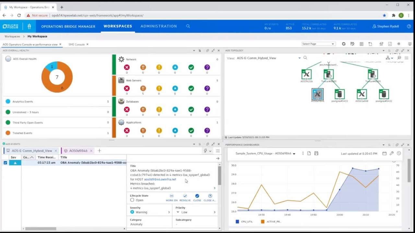The image size is (415, 233).
Task: Open the topology layout dropdown arrow
Action: tap(392, 58)
